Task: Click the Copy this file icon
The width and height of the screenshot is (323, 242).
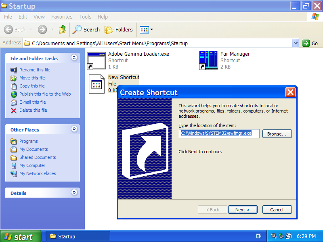Action: pyautogui.click(x=14, y=86)
